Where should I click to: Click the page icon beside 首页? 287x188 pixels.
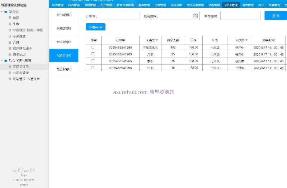point(10,18)
